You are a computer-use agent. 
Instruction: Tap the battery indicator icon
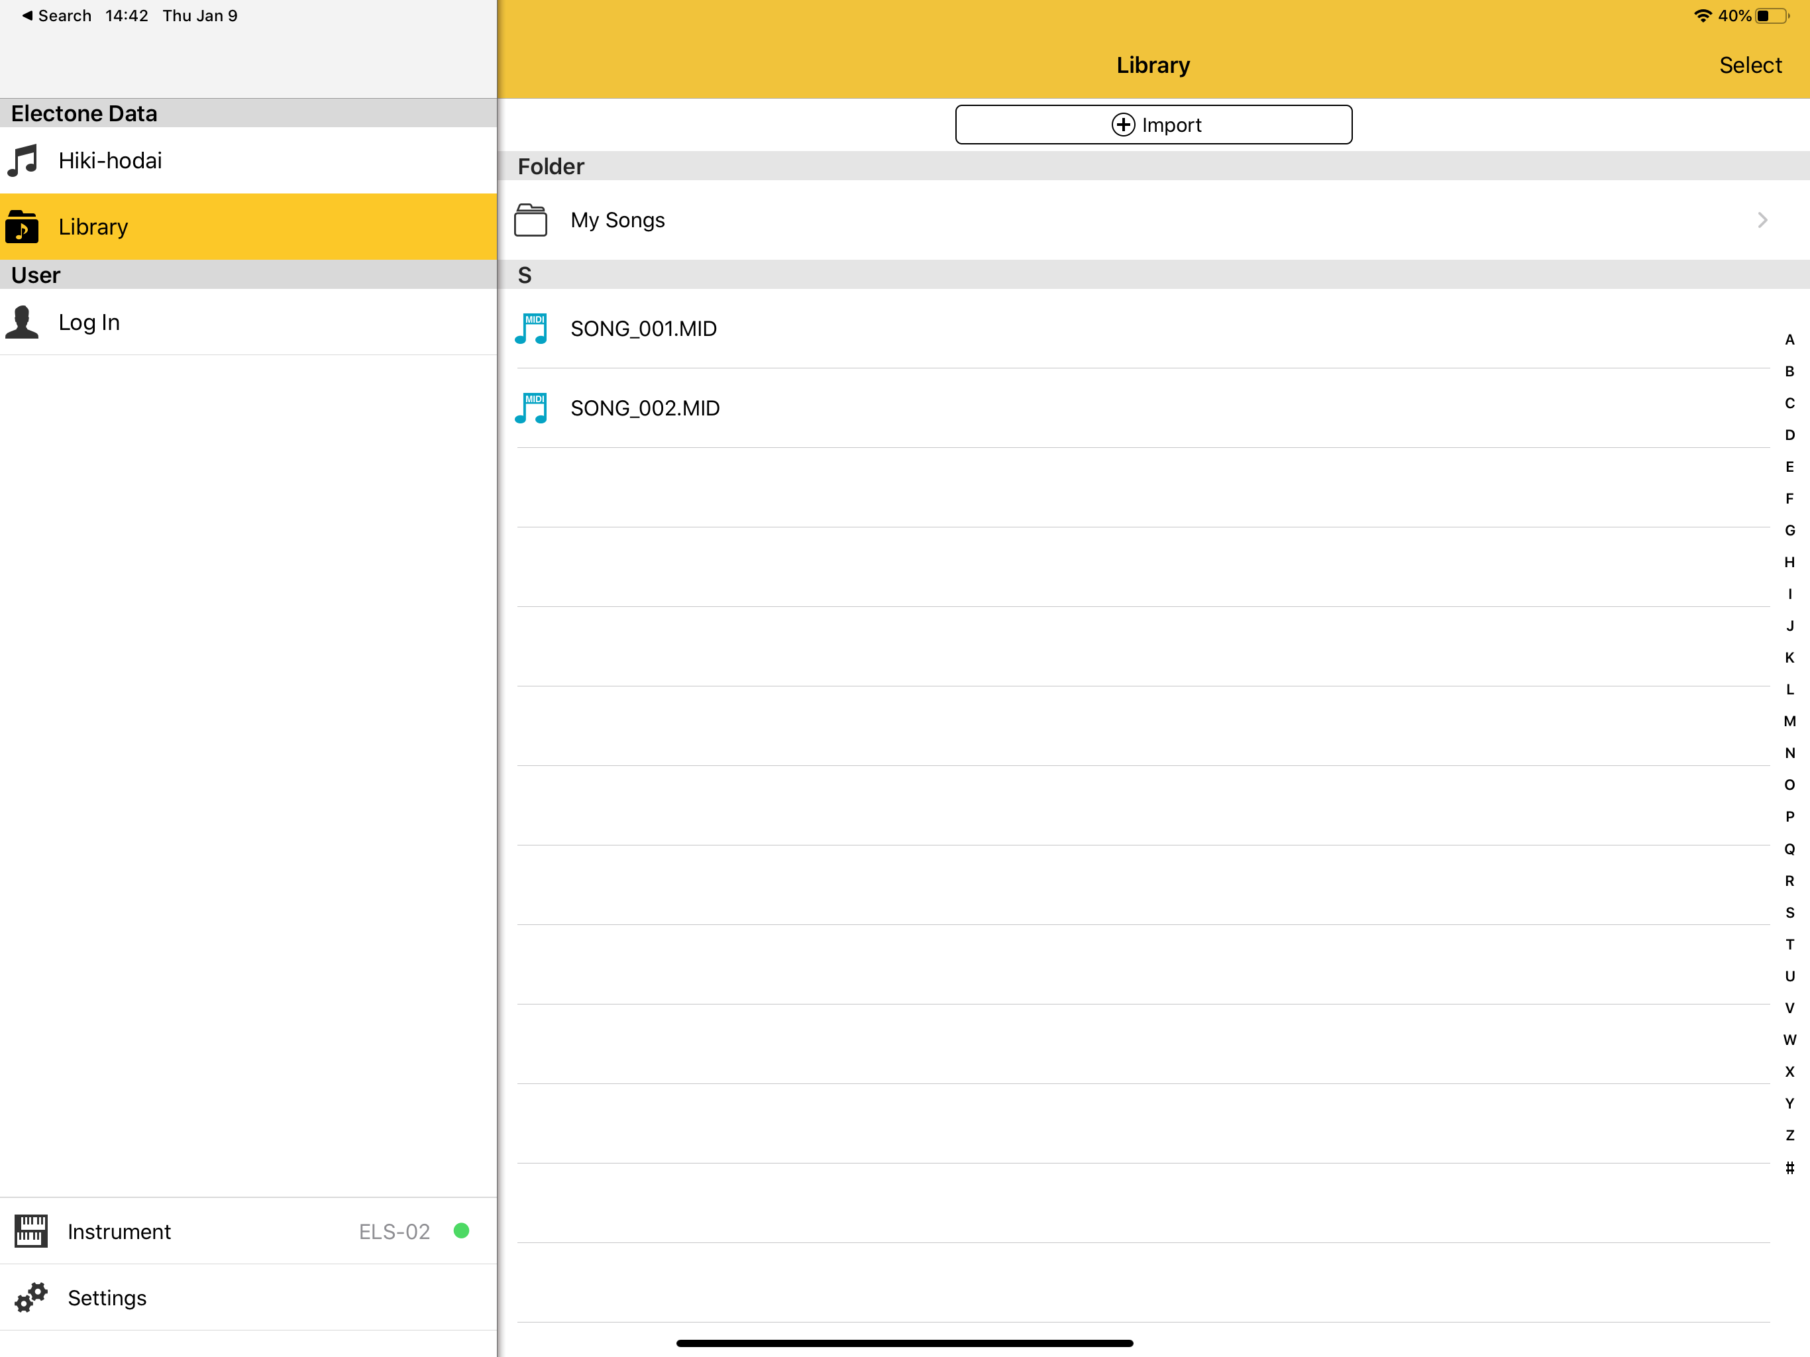click(1772, 15)
